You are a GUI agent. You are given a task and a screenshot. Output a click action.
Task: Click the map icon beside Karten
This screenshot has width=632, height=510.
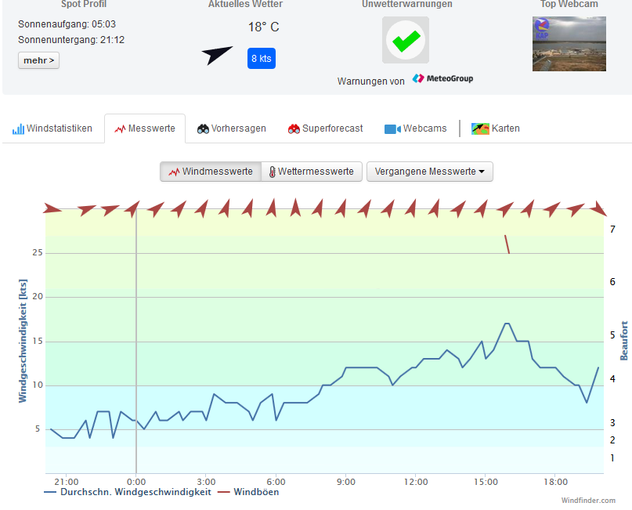(480, 129)
